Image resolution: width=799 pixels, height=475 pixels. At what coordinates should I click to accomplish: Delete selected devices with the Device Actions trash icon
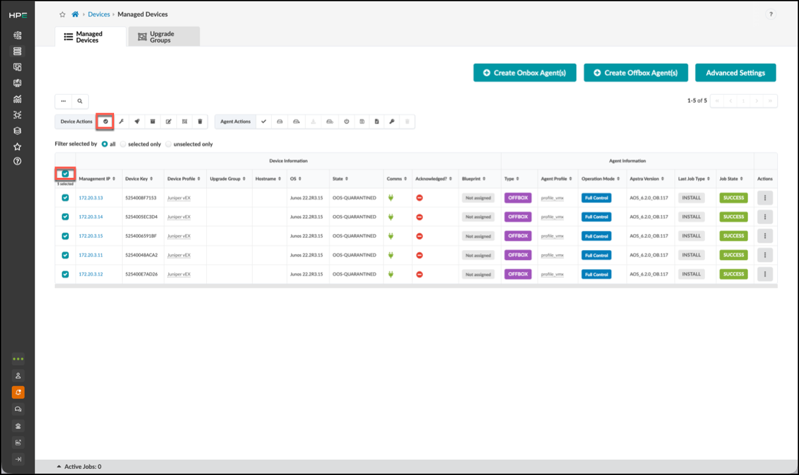click(x=200, y=121)
